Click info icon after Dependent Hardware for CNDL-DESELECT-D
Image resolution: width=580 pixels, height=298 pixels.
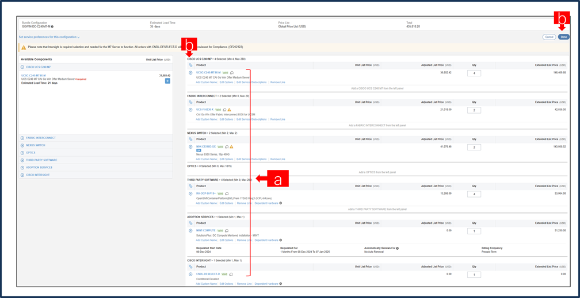(280, 284)
